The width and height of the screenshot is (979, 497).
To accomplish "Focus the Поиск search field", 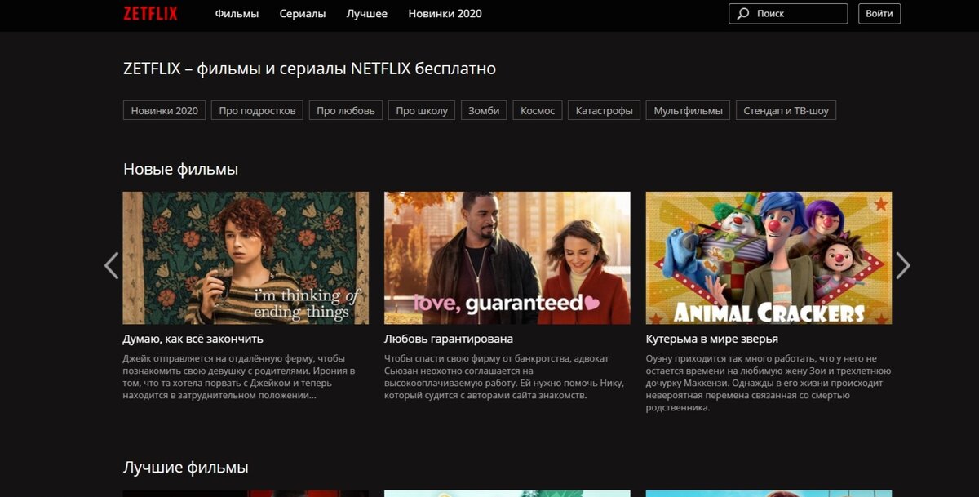I will click(x=788, y=14).
